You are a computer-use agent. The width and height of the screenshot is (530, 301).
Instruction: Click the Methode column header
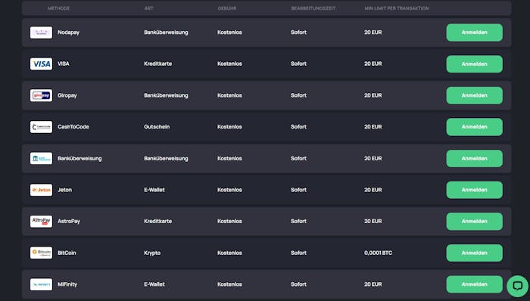coord(58,8)
